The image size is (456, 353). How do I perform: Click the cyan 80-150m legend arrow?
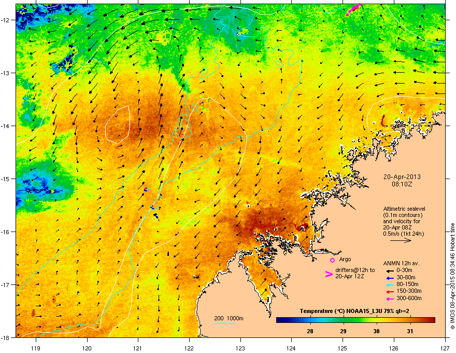tap(390, 285)
